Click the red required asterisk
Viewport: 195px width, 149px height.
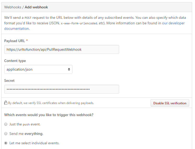(x=27, y=41)
